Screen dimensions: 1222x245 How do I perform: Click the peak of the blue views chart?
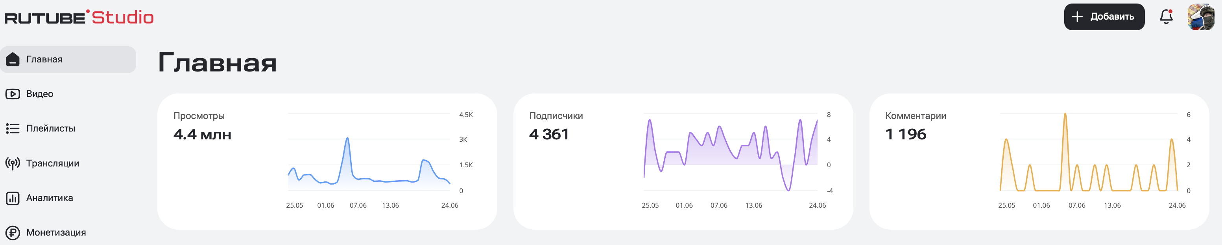point(348,139)
